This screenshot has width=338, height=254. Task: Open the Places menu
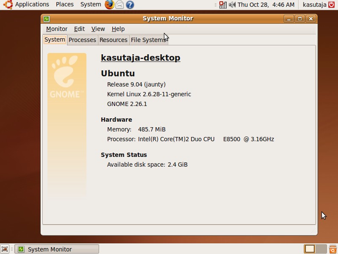tap(65, 4)
